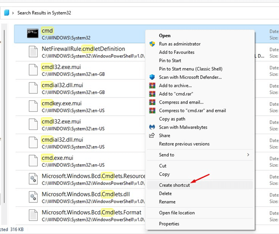The height and width of the screenshot is (234, 279).
Task: Click the cmdkey.exe.mui file icon
Action: point(33,106)
